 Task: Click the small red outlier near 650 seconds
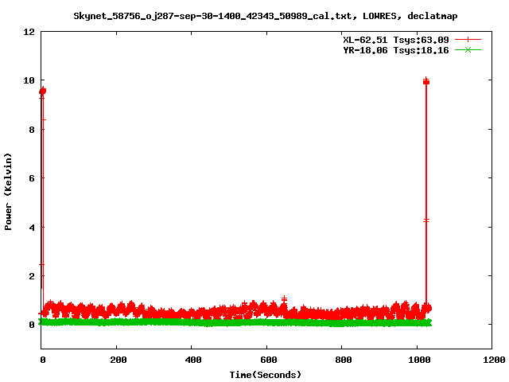pos(284,298)
